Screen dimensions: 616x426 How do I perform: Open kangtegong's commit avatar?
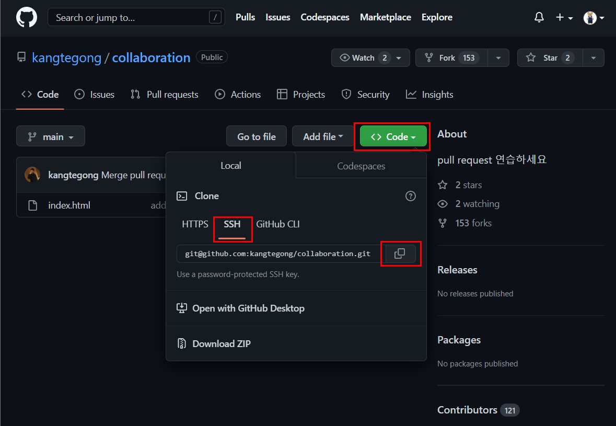pyautogui.click(x=32, y=175)
